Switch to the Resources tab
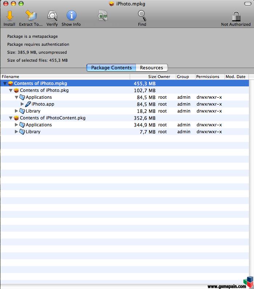The height and width of the screenshot is (289, 254). pyautogui.click(x=152, y=68)
